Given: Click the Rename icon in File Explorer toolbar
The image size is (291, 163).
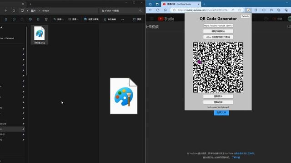Looking at the screenshot, I should pos(30,19).
